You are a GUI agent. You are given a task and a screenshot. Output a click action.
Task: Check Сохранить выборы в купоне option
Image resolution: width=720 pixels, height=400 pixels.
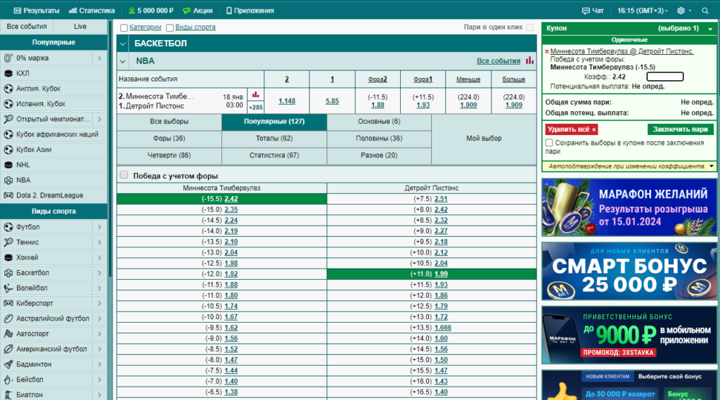548,143
